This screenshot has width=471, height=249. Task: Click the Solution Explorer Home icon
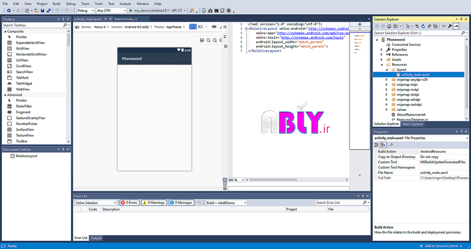[x=389, y=26]
